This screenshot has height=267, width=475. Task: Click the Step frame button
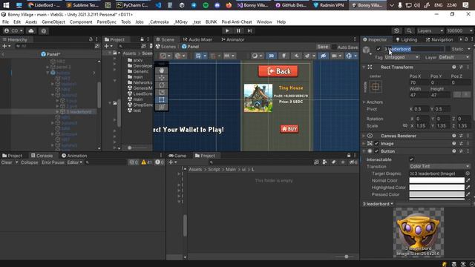pyautogui.click(x=249, y=30)
